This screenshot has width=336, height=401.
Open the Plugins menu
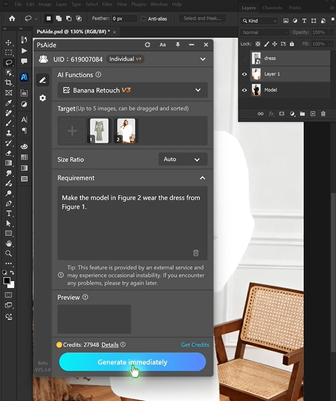coord(139,4)
